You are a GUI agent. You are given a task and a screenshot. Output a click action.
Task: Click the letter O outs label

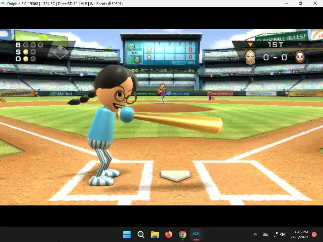18,59
